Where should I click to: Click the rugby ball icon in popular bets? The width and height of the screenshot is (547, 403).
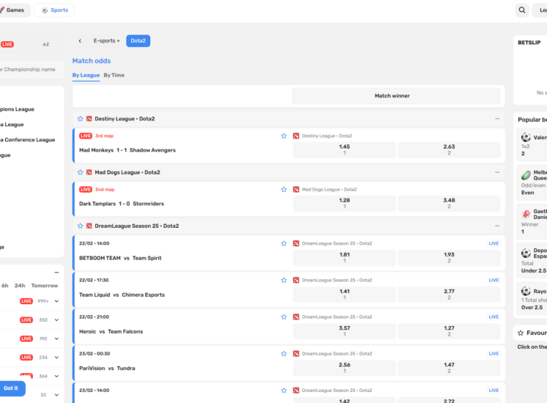(525, 175)
